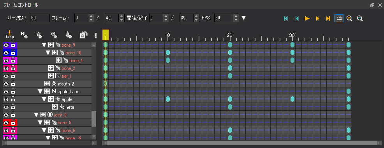Increase the FPS value with the up arrow
Image resolution: width=384 pixels, height=148 pixels.
point(236,16)
